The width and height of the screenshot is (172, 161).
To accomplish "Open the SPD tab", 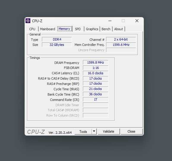I will (x=78, y=29).
